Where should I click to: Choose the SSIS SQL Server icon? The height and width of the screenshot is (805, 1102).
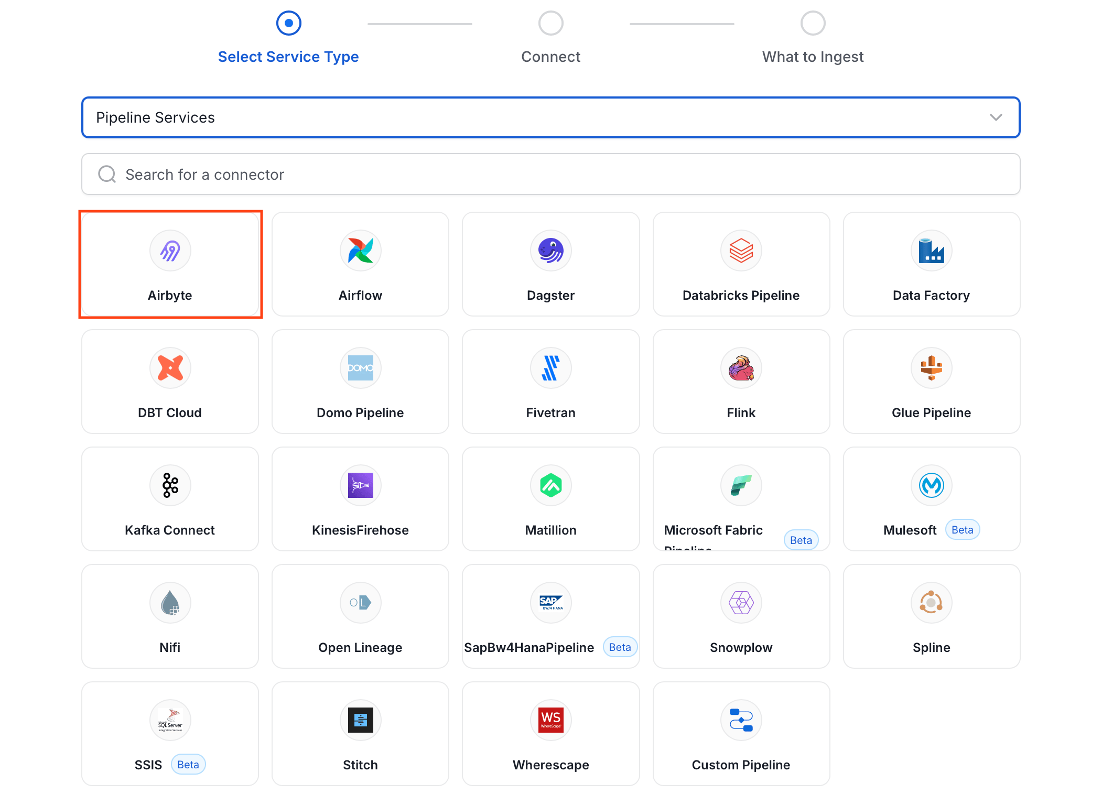coord(170,720)
